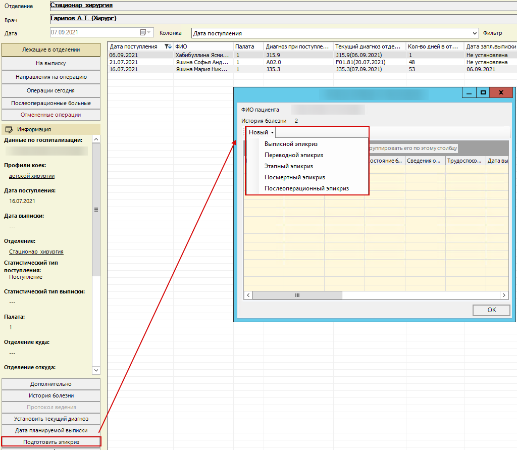Open История болезни button

pos(51,395)
